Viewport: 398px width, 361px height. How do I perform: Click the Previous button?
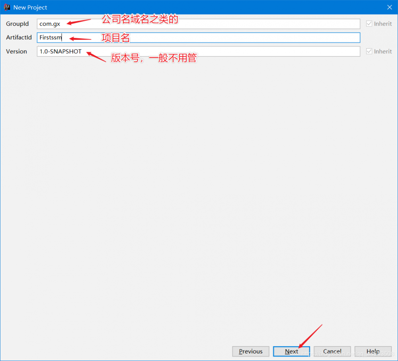(250, 351)
